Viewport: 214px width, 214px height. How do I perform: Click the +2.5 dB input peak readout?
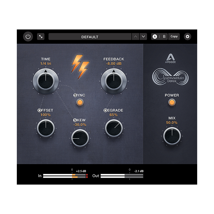pyautogui.click(x=81, y=171)
